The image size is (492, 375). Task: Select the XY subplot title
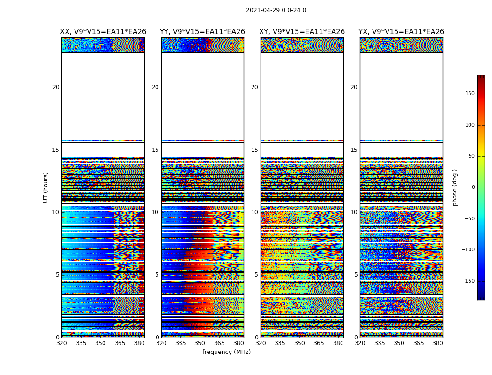coord(302,32)
